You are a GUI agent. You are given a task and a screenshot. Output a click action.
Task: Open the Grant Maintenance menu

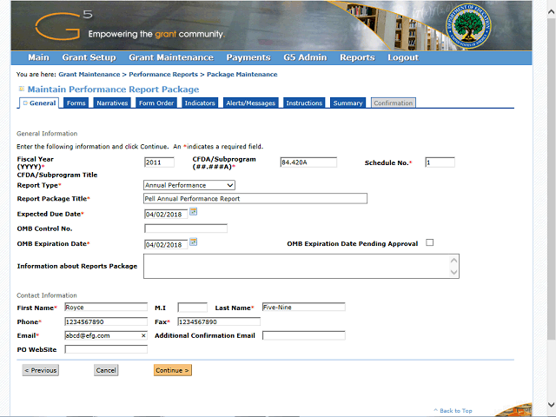171,57
